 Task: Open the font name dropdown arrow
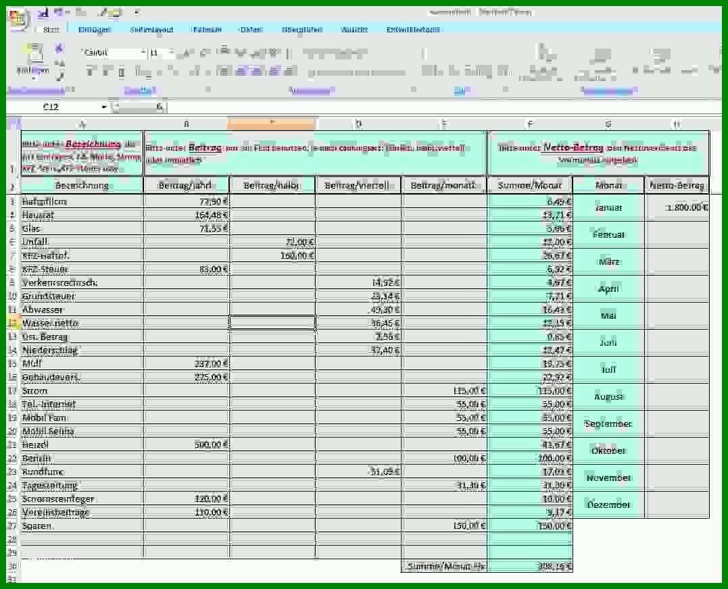click(143, 53)
